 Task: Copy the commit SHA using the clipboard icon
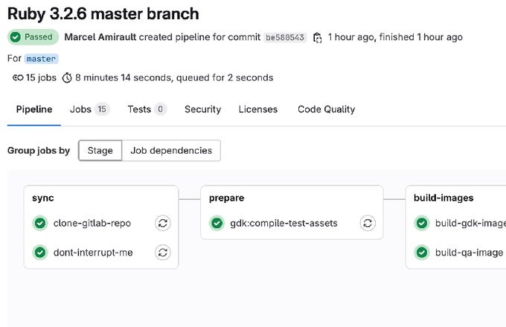[318, 38]
